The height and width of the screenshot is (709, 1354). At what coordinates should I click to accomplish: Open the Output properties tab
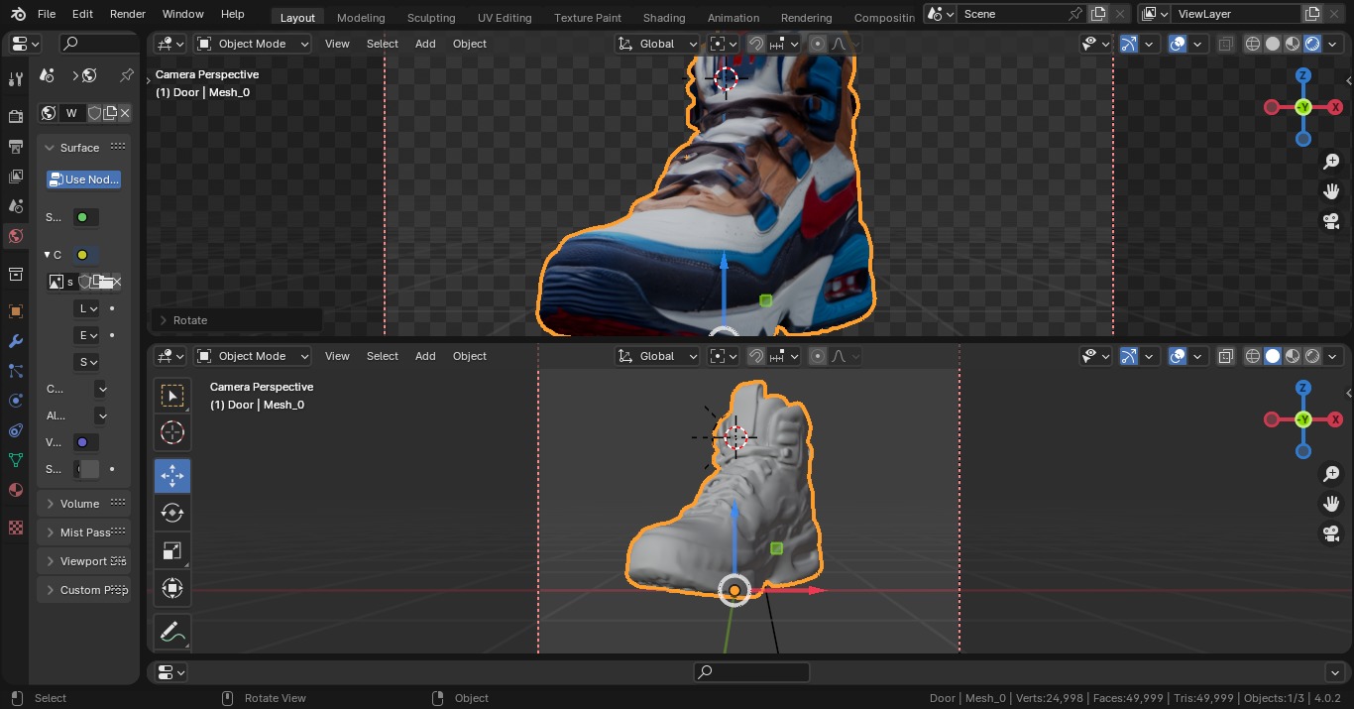coord(15,146)
